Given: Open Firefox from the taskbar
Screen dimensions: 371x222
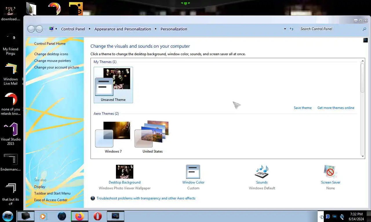Looking at the screenshot, I should [x=79, y=216].
